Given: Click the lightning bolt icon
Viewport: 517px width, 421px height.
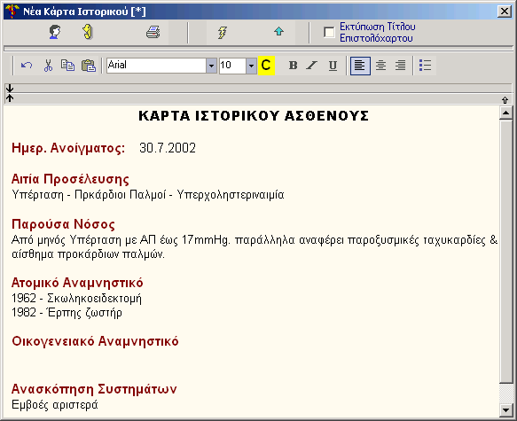Looking at the screenshot, I should [x=223, y=33].
